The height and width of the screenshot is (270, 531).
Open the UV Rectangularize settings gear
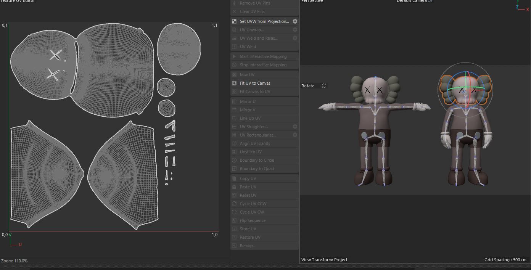pyautogui.click(x=295, y=135)
